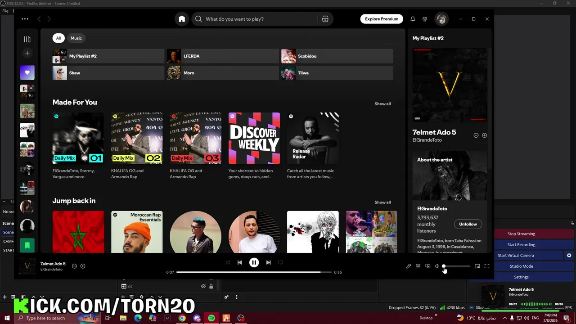
Task: Pause the current song
Action: tap(254, 262)
